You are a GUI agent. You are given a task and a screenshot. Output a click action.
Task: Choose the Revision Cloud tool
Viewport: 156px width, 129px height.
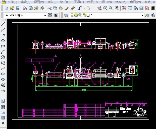pos(3,63)
